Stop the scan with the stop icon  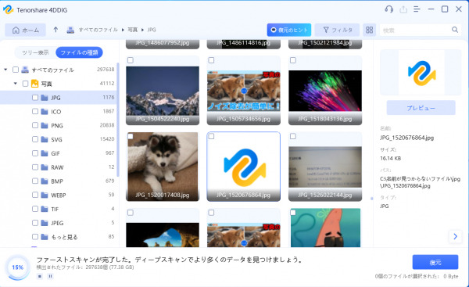40,276
